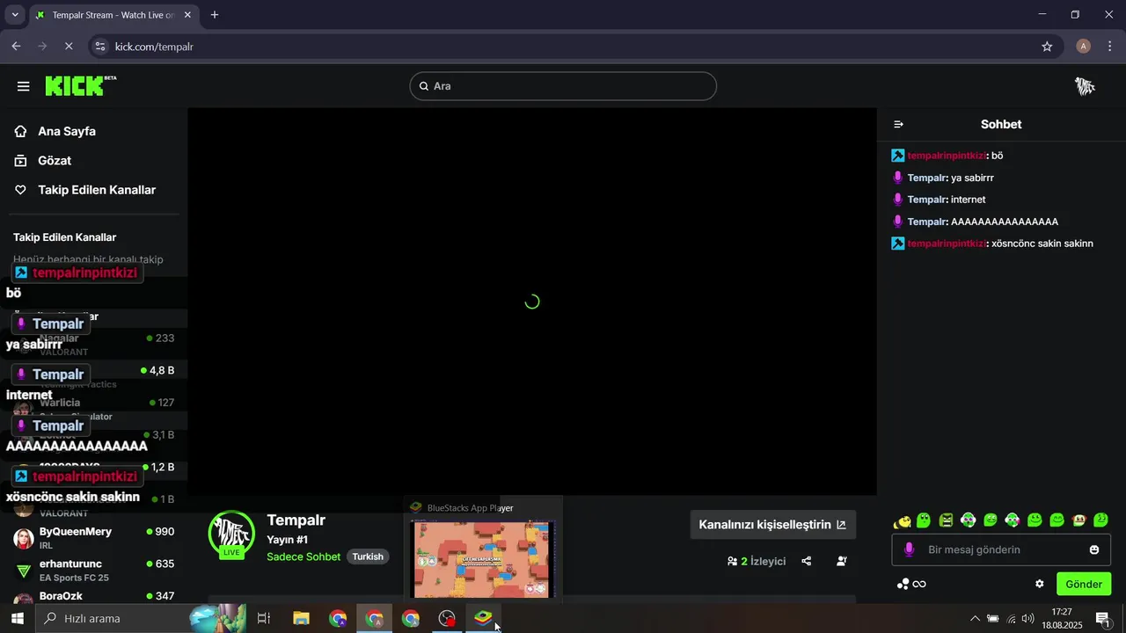Click the loading video player area
The width and height of the screenshot is (1126, 633).
point(532,302)
